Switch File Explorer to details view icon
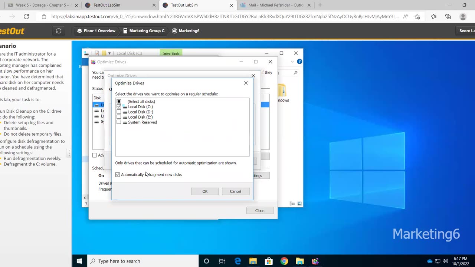The width and height of the screenshot is (475, 267). (x=292, y=204)
